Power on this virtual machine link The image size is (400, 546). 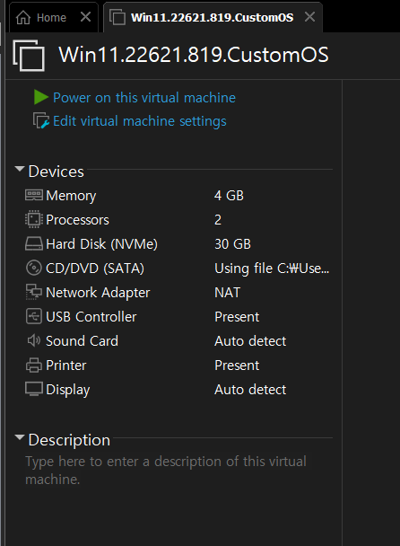pyautogui.click(x=144, y=98)
